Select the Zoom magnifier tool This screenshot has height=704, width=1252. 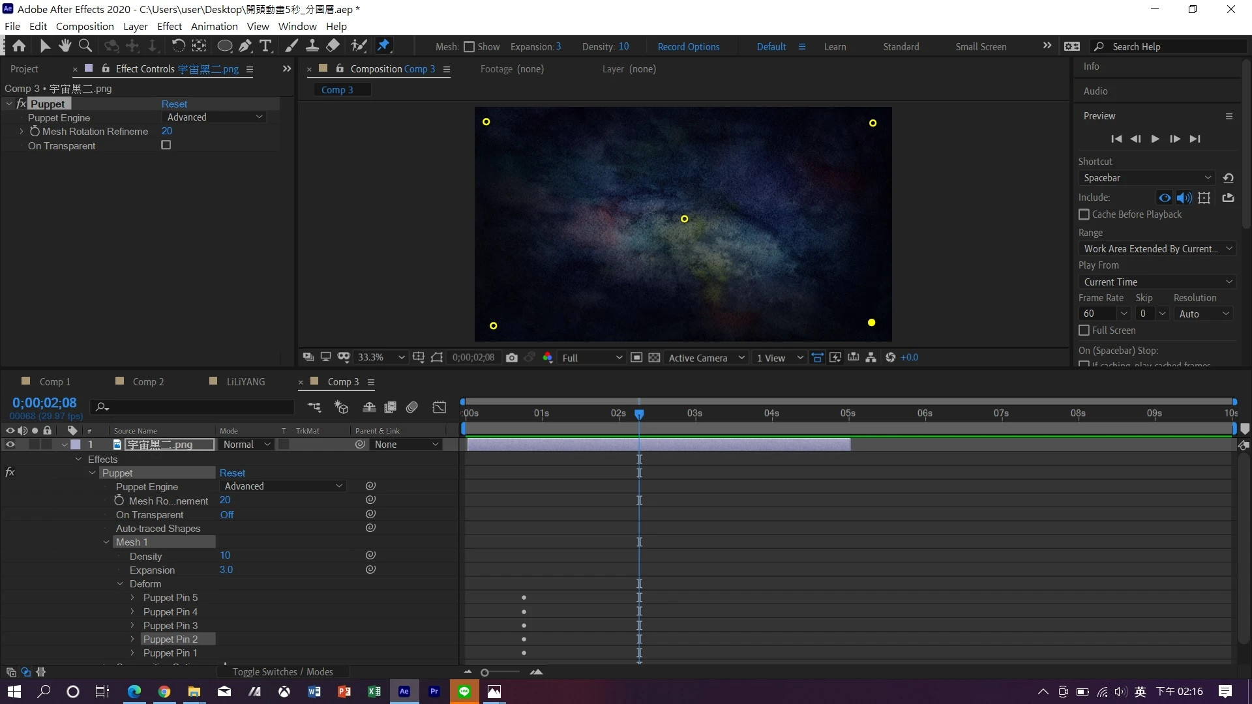85,46
